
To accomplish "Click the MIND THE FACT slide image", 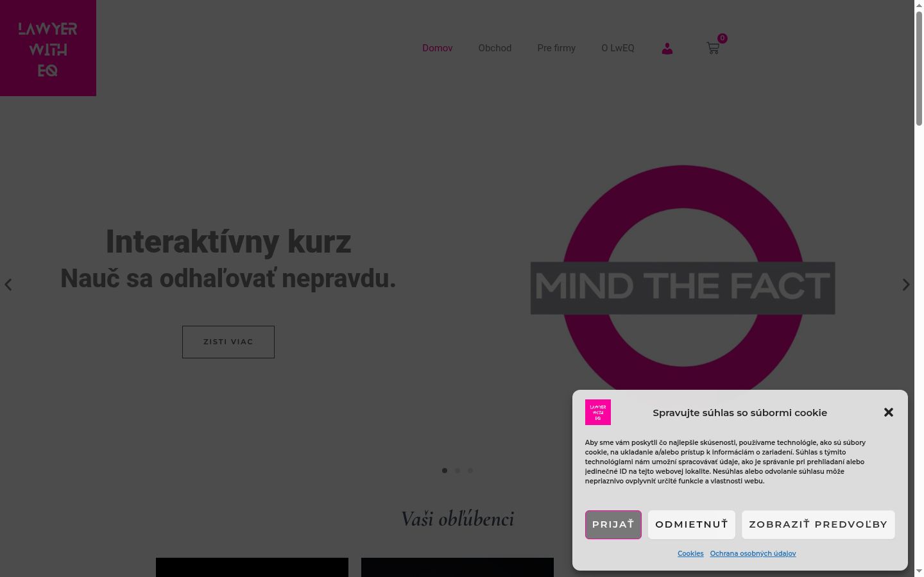I will (x=683, y=285).
